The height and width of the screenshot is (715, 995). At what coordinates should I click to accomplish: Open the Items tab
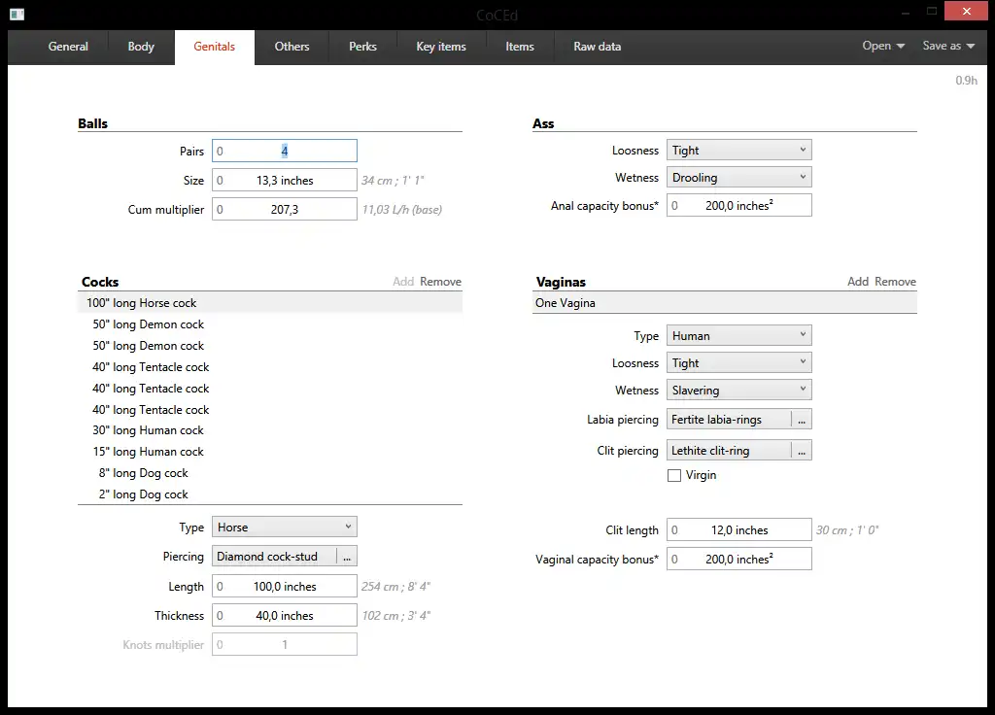pyautogui.click(x=519, y=47)
